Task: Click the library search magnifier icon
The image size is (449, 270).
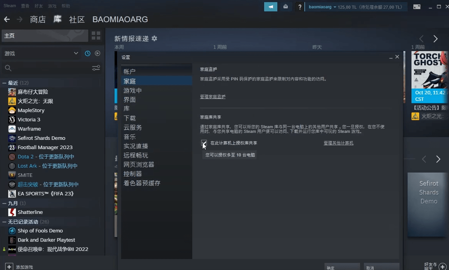Action: (8, 68)
